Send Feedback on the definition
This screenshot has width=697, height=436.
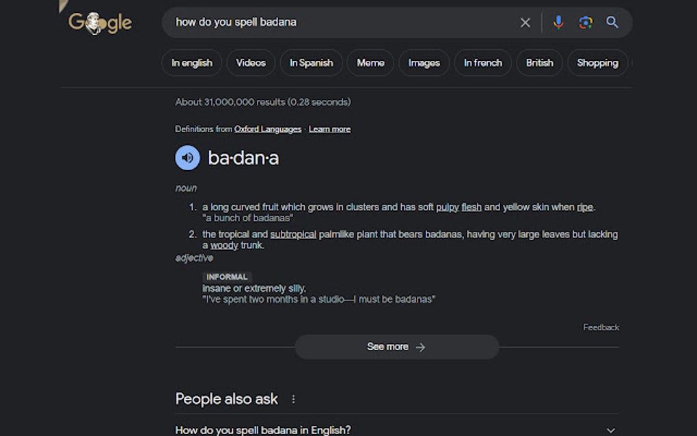[x=601, y=327]
